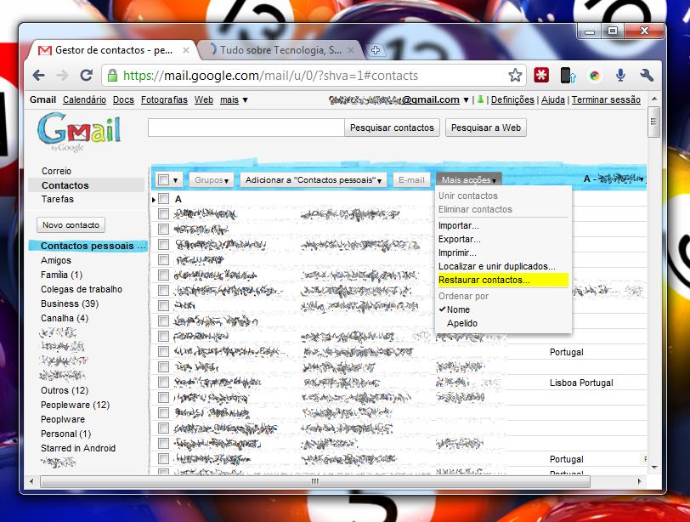Click the vertical scrollbar down arrow
This screenshot has width=690, height=522.
point(654,468)
